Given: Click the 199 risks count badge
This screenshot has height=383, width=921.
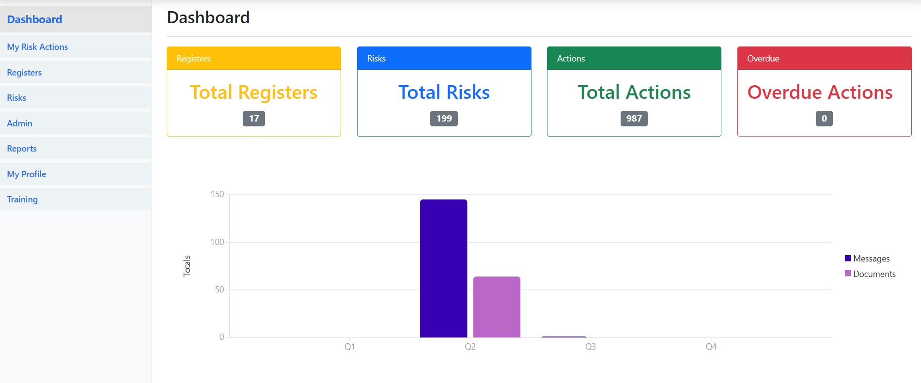Looking at the screenshot, I should pos(444,119).
